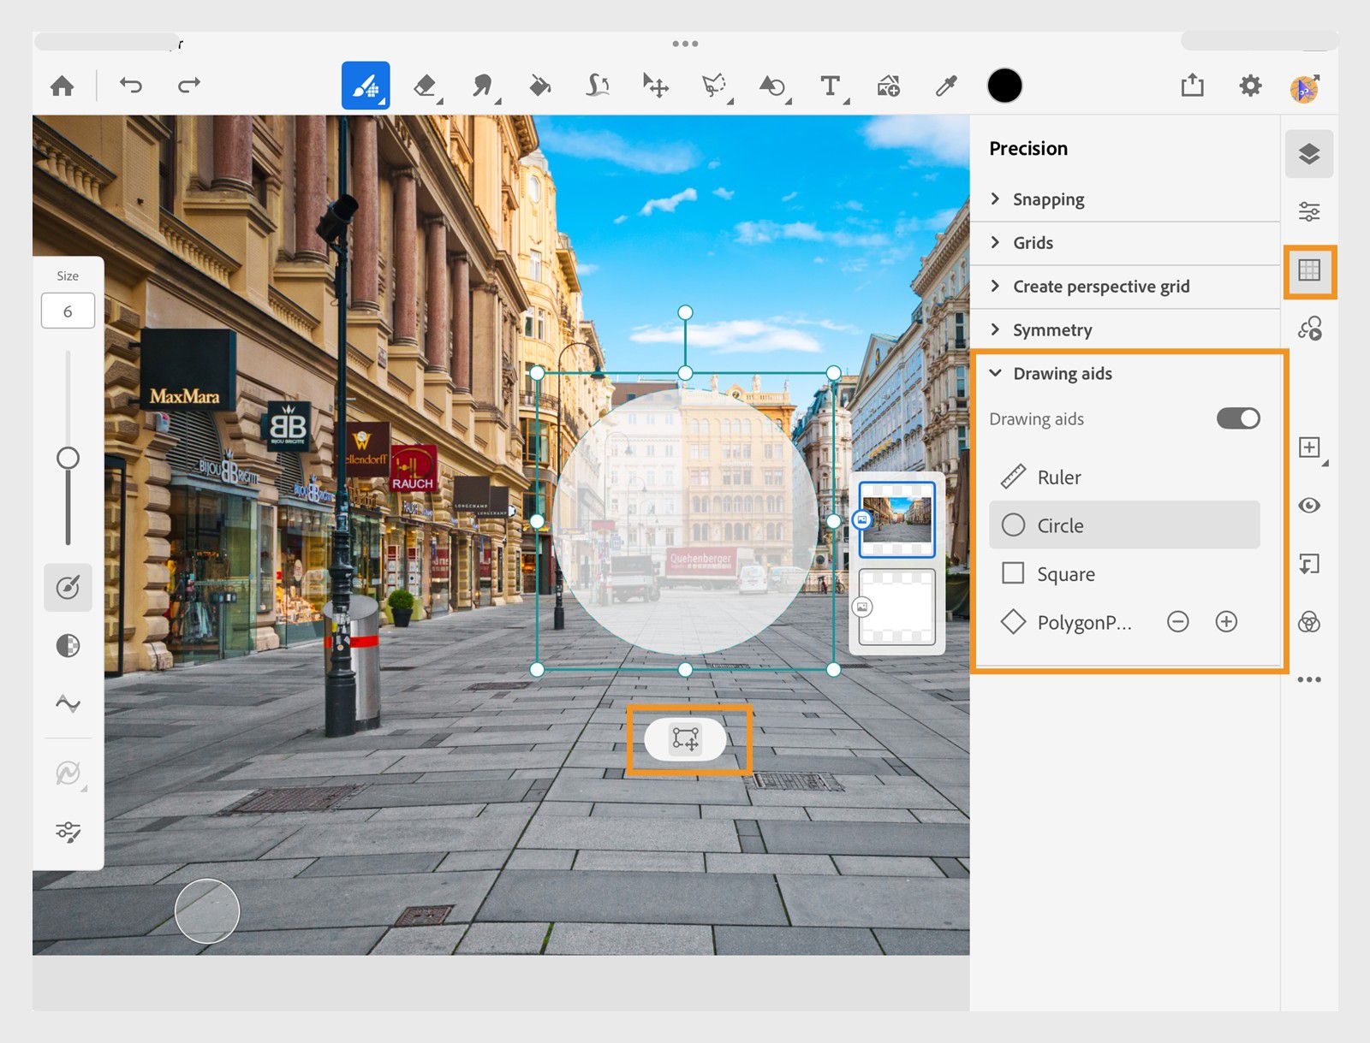Expand the Create perspective grid section

(1125, 287)
